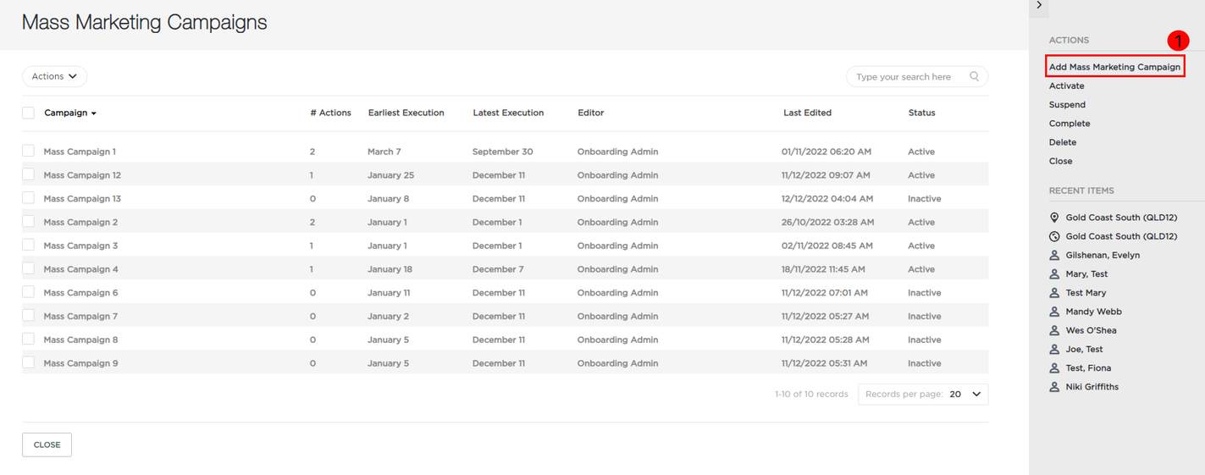Click the person icon next to Mandy Webb
Screen dimensions: 1205x475
click(1054, 312)
